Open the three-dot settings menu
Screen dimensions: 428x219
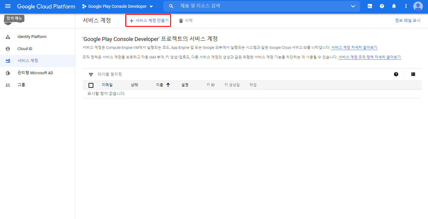click(406, 6)
